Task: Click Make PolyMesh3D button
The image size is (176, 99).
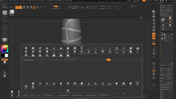Action: coord(168,11)
